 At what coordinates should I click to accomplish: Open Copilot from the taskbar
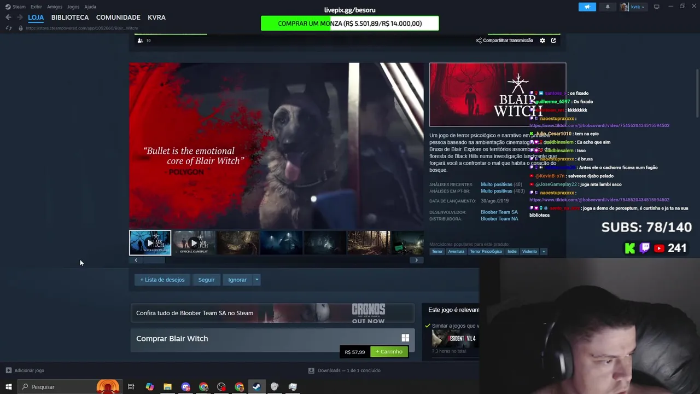[149, 387]
